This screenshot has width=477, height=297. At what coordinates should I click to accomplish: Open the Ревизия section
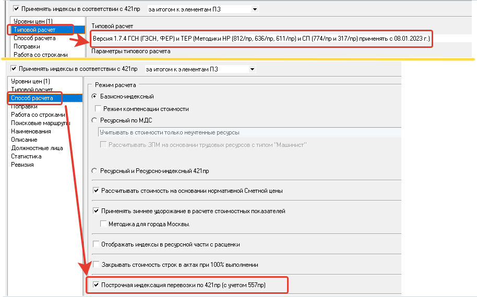(x=22, y=165)
